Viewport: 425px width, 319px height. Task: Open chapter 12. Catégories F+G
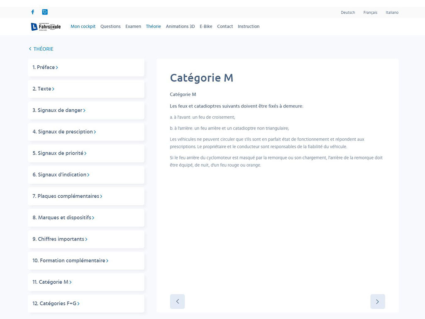pyautogui.click(x=56, y=304)
